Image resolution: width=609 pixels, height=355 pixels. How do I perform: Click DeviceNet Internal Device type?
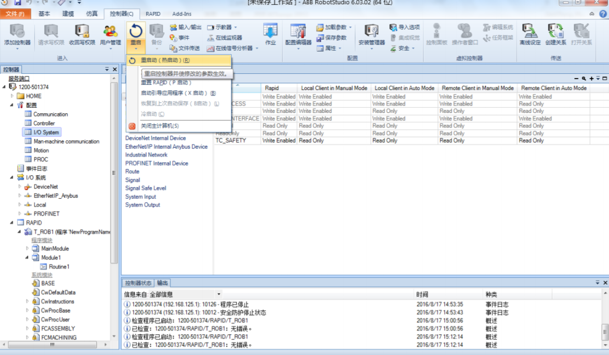click(x=156, y=138)
